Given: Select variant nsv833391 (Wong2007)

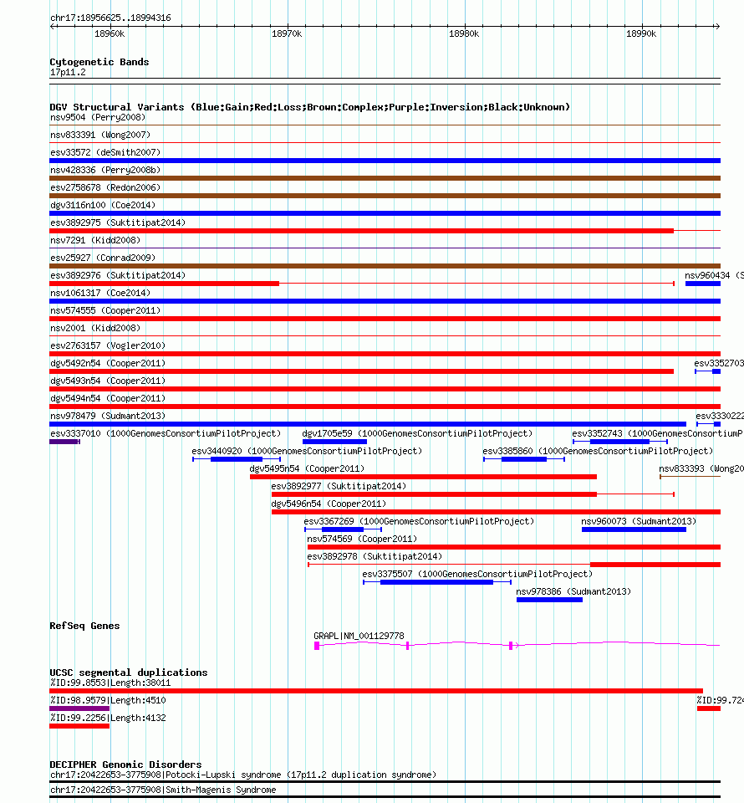Looking at the screenshot, I should coord(100,135).
